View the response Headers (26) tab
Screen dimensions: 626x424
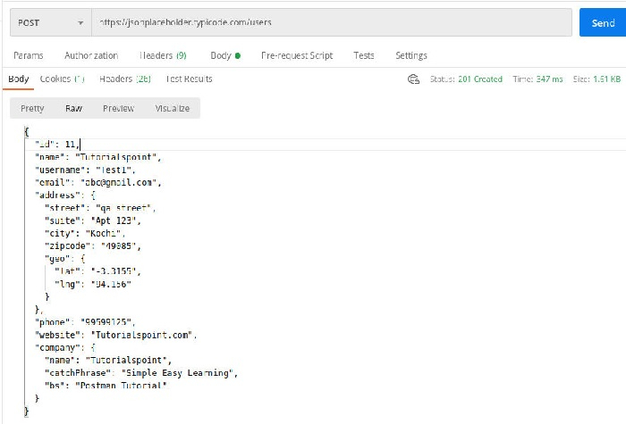[125, 79]
